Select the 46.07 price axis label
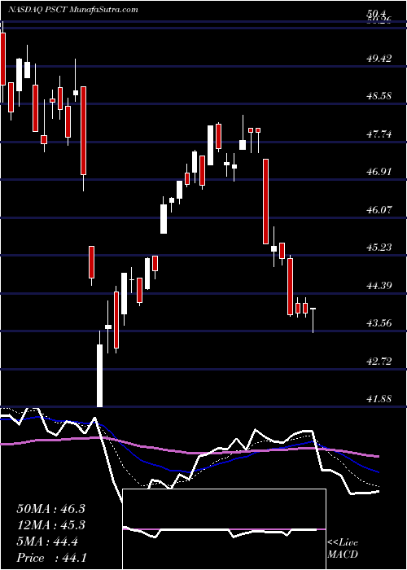Viewport: 407px width, 570px height. [x=379, y=210]
